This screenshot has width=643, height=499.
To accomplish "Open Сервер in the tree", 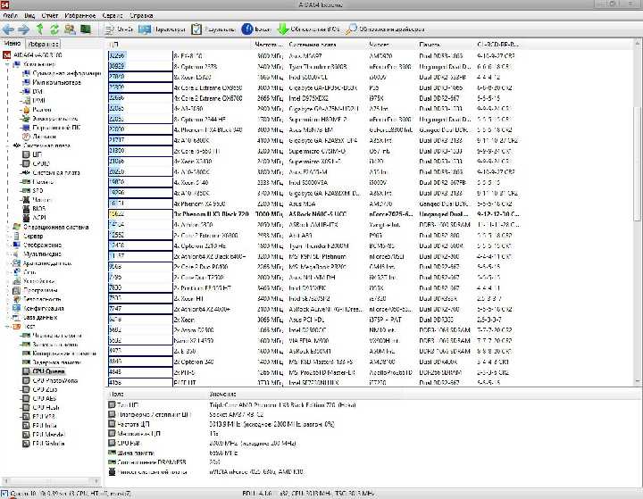I will 28,236.
